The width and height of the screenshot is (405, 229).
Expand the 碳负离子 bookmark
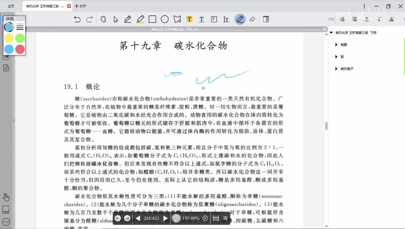tap(336, 69)
